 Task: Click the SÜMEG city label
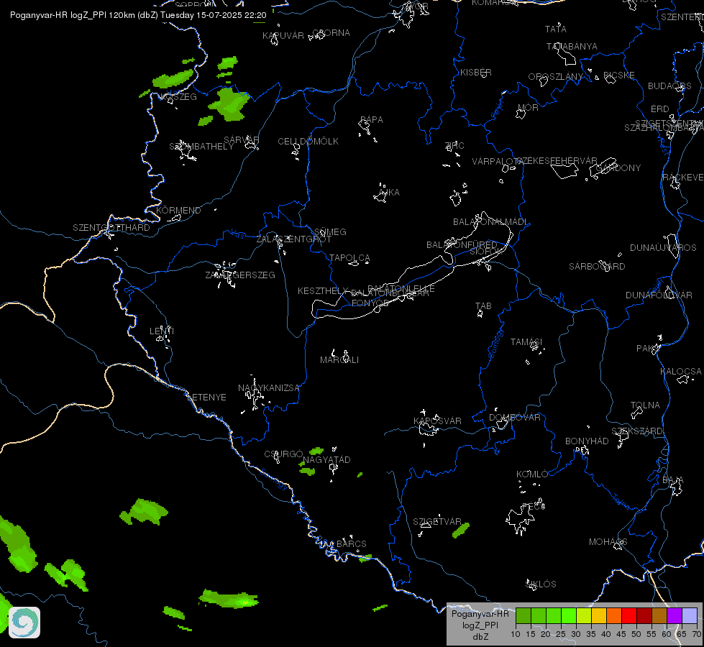click(331, 232)
